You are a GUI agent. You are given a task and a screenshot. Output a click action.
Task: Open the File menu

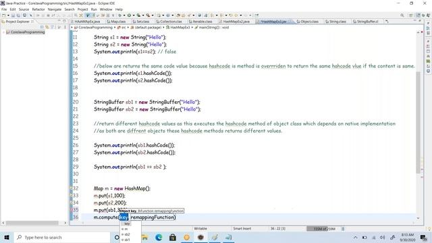point(4,9)
